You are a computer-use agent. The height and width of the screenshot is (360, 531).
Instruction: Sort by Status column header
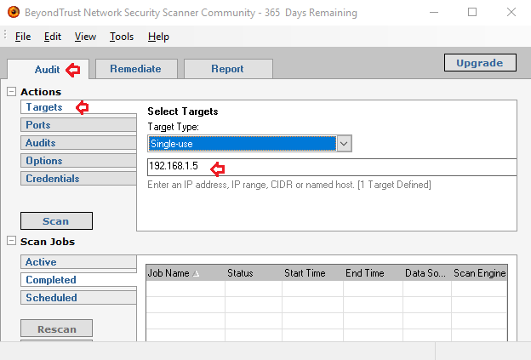point(254,273)
